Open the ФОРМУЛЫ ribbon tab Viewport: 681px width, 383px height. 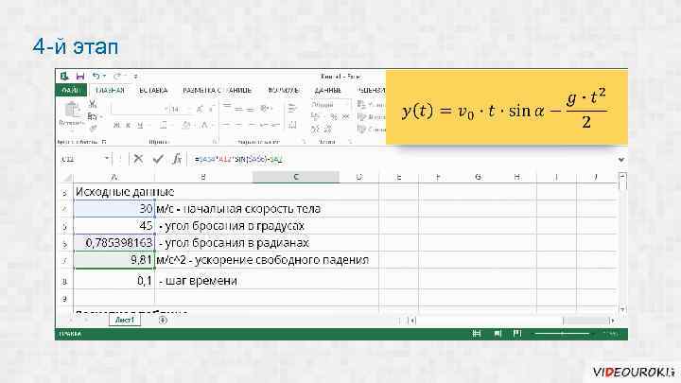(283, 91)
